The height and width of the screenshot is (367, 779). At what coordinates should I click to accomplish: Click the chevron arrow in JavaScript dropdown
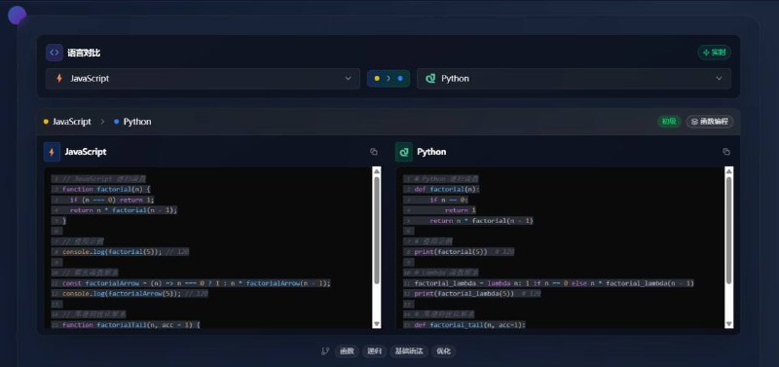348,79
